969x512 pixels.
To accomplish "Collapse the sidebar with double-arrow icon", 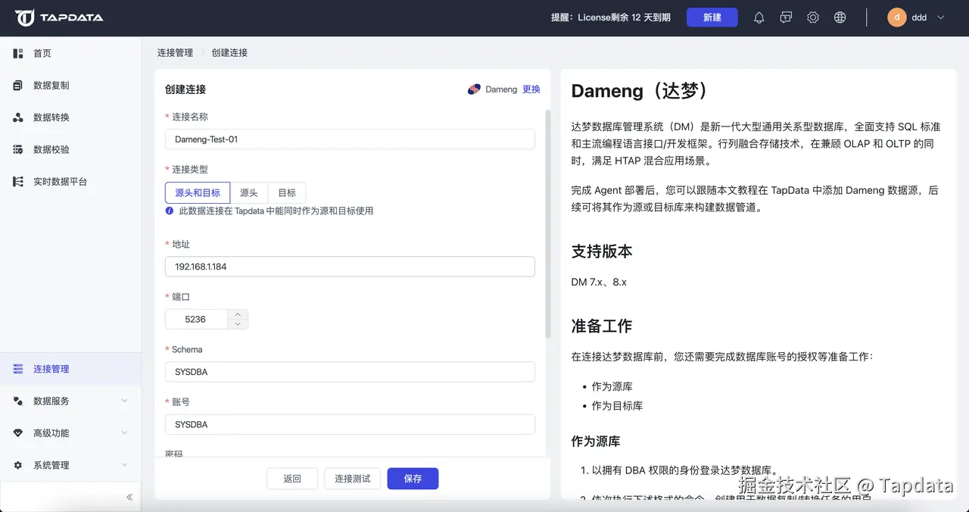I will pyautogui.click(x=129, y=497).
